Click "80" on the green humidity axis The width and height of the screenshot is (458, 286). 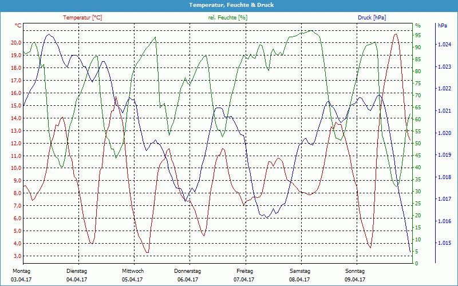pos(418,71)
